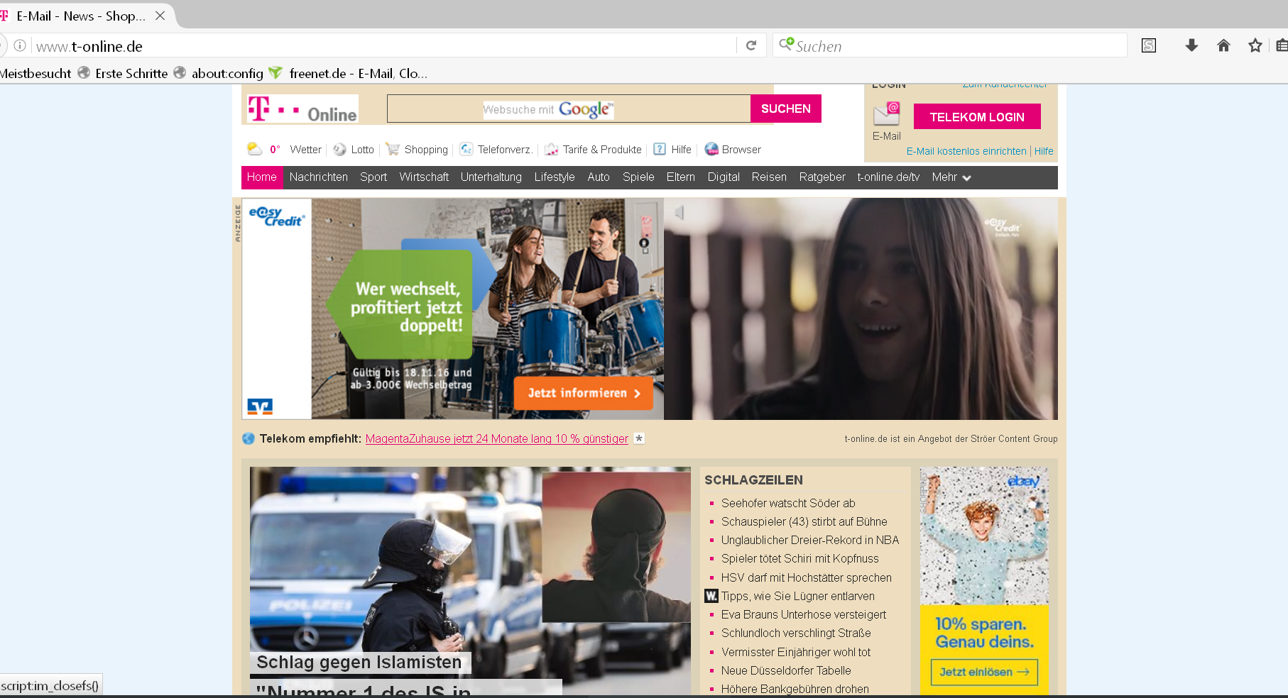This screenshot has height=698, width=1288.
Task: Open the Wirtschaft navigation tab
Action: (x=424, y=177)
